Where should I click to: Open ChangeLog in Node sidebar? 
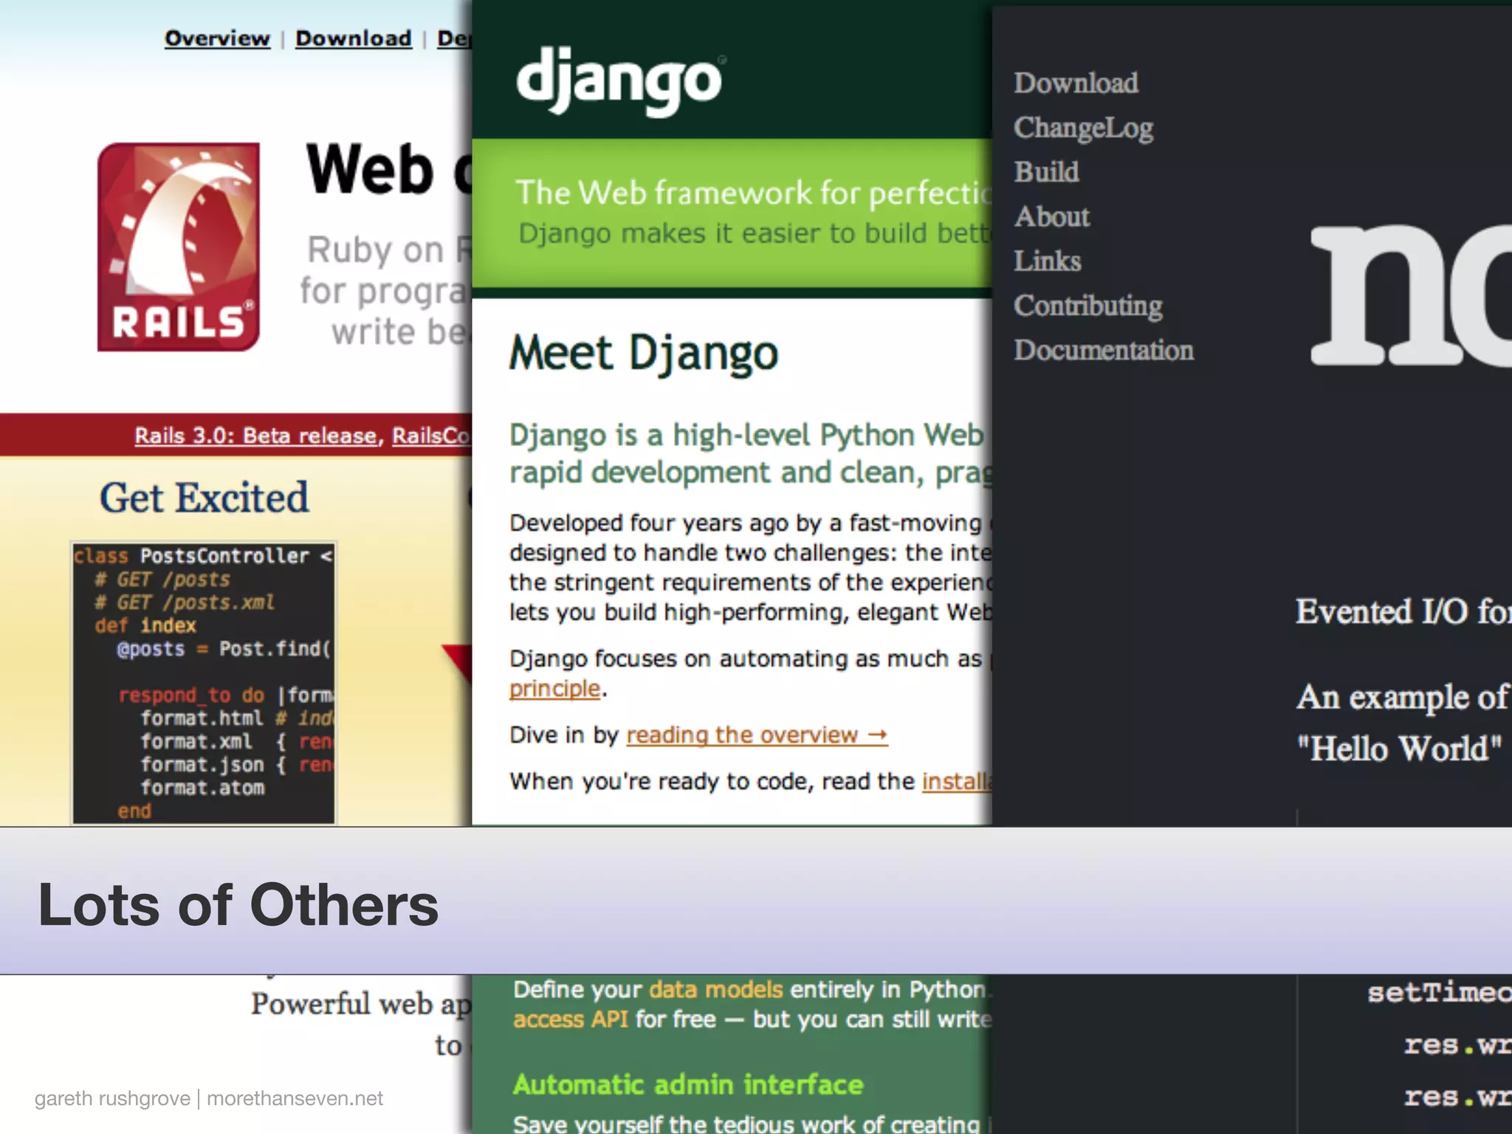[x=1083, y=128]
